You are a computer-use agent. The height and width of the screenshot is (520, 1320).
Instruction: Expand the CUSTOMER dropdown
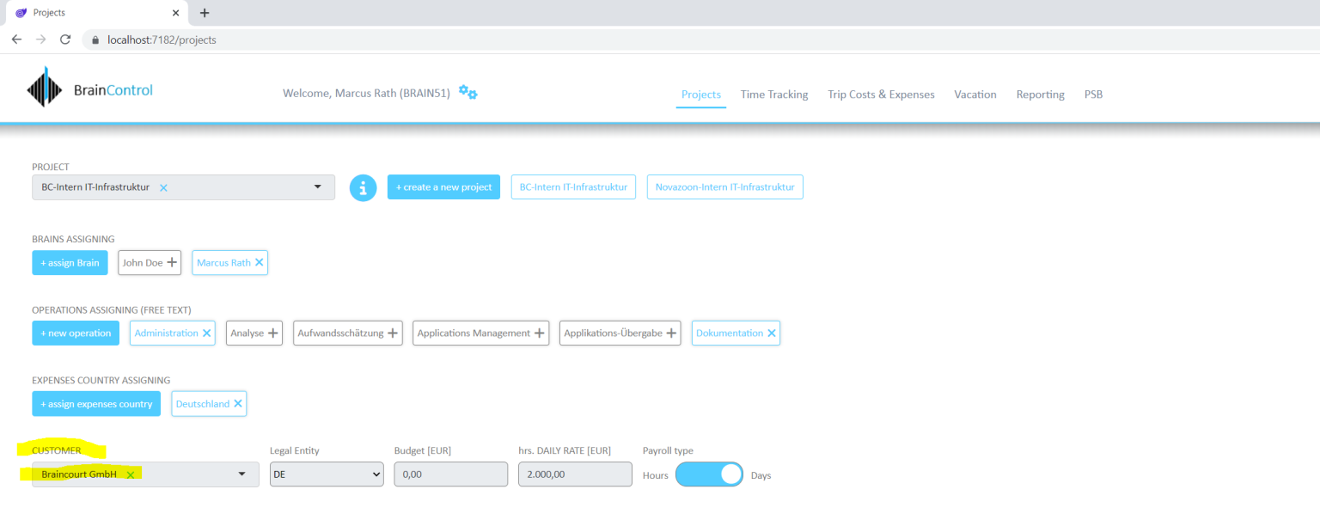coord(241,474)
